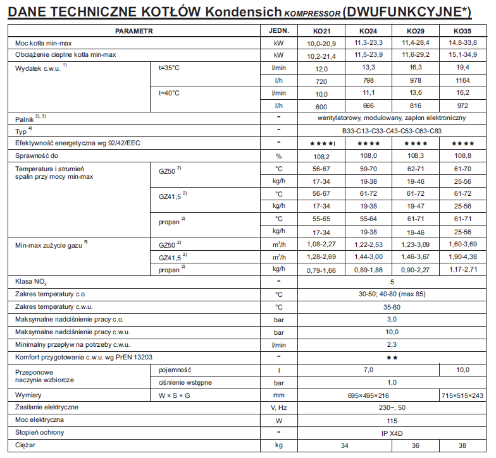Click the 'Sprawność do' label
496x458 pixels.
(37, 155)
